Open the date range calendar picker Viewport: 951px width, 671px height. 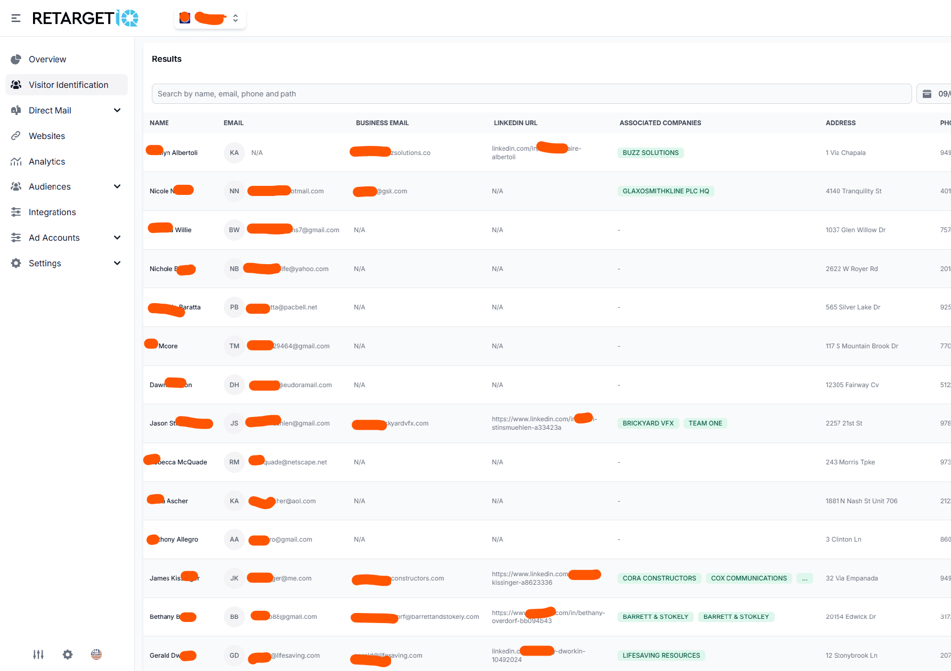(934, 94)
